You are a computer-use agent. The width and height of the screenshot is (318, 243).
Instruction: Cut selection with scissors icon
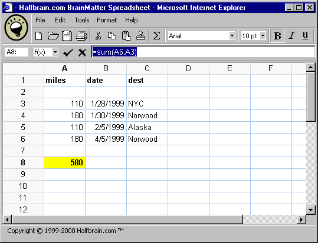point(98,36)
